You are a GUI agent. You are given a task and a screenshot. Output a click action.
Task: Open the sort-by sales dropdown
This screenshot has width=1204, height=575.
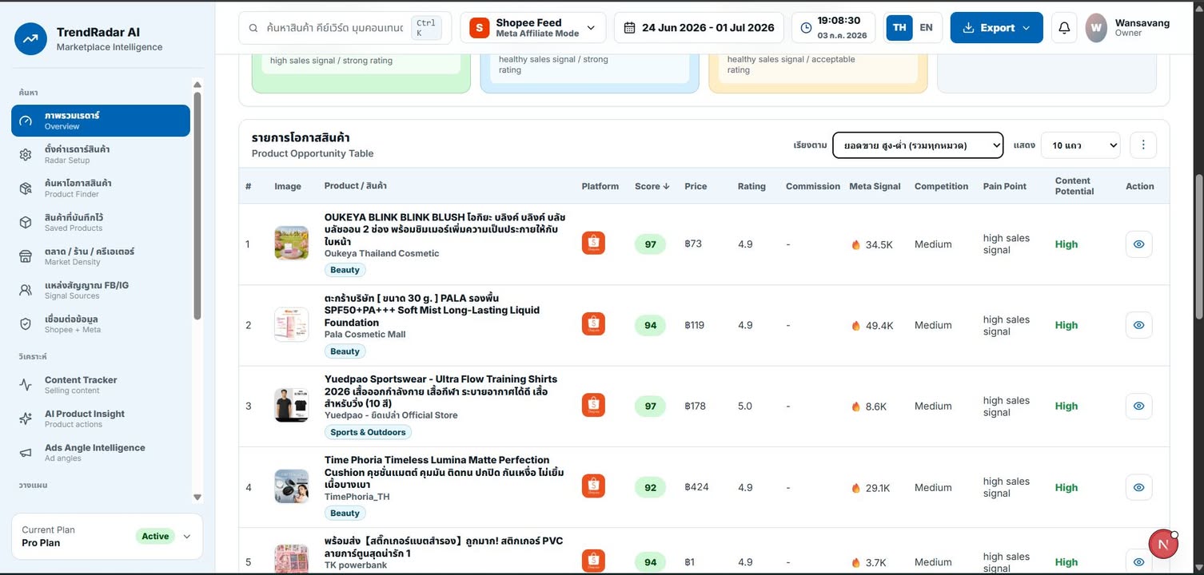pyautogui.click(x=918, y=145)
